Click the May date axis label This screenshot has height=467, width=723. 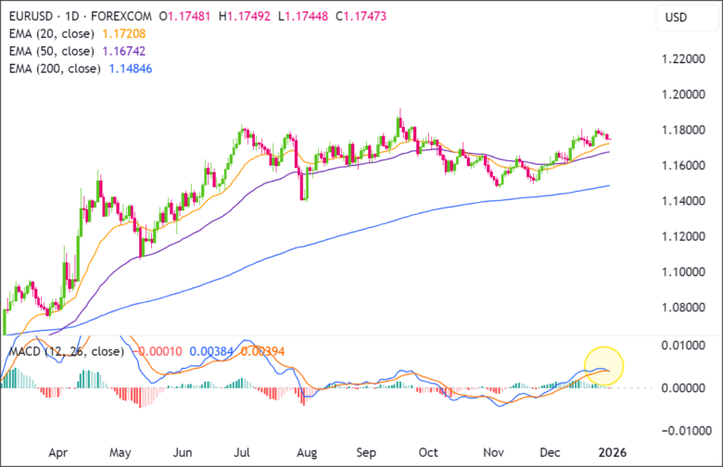(x=120, y=453)
